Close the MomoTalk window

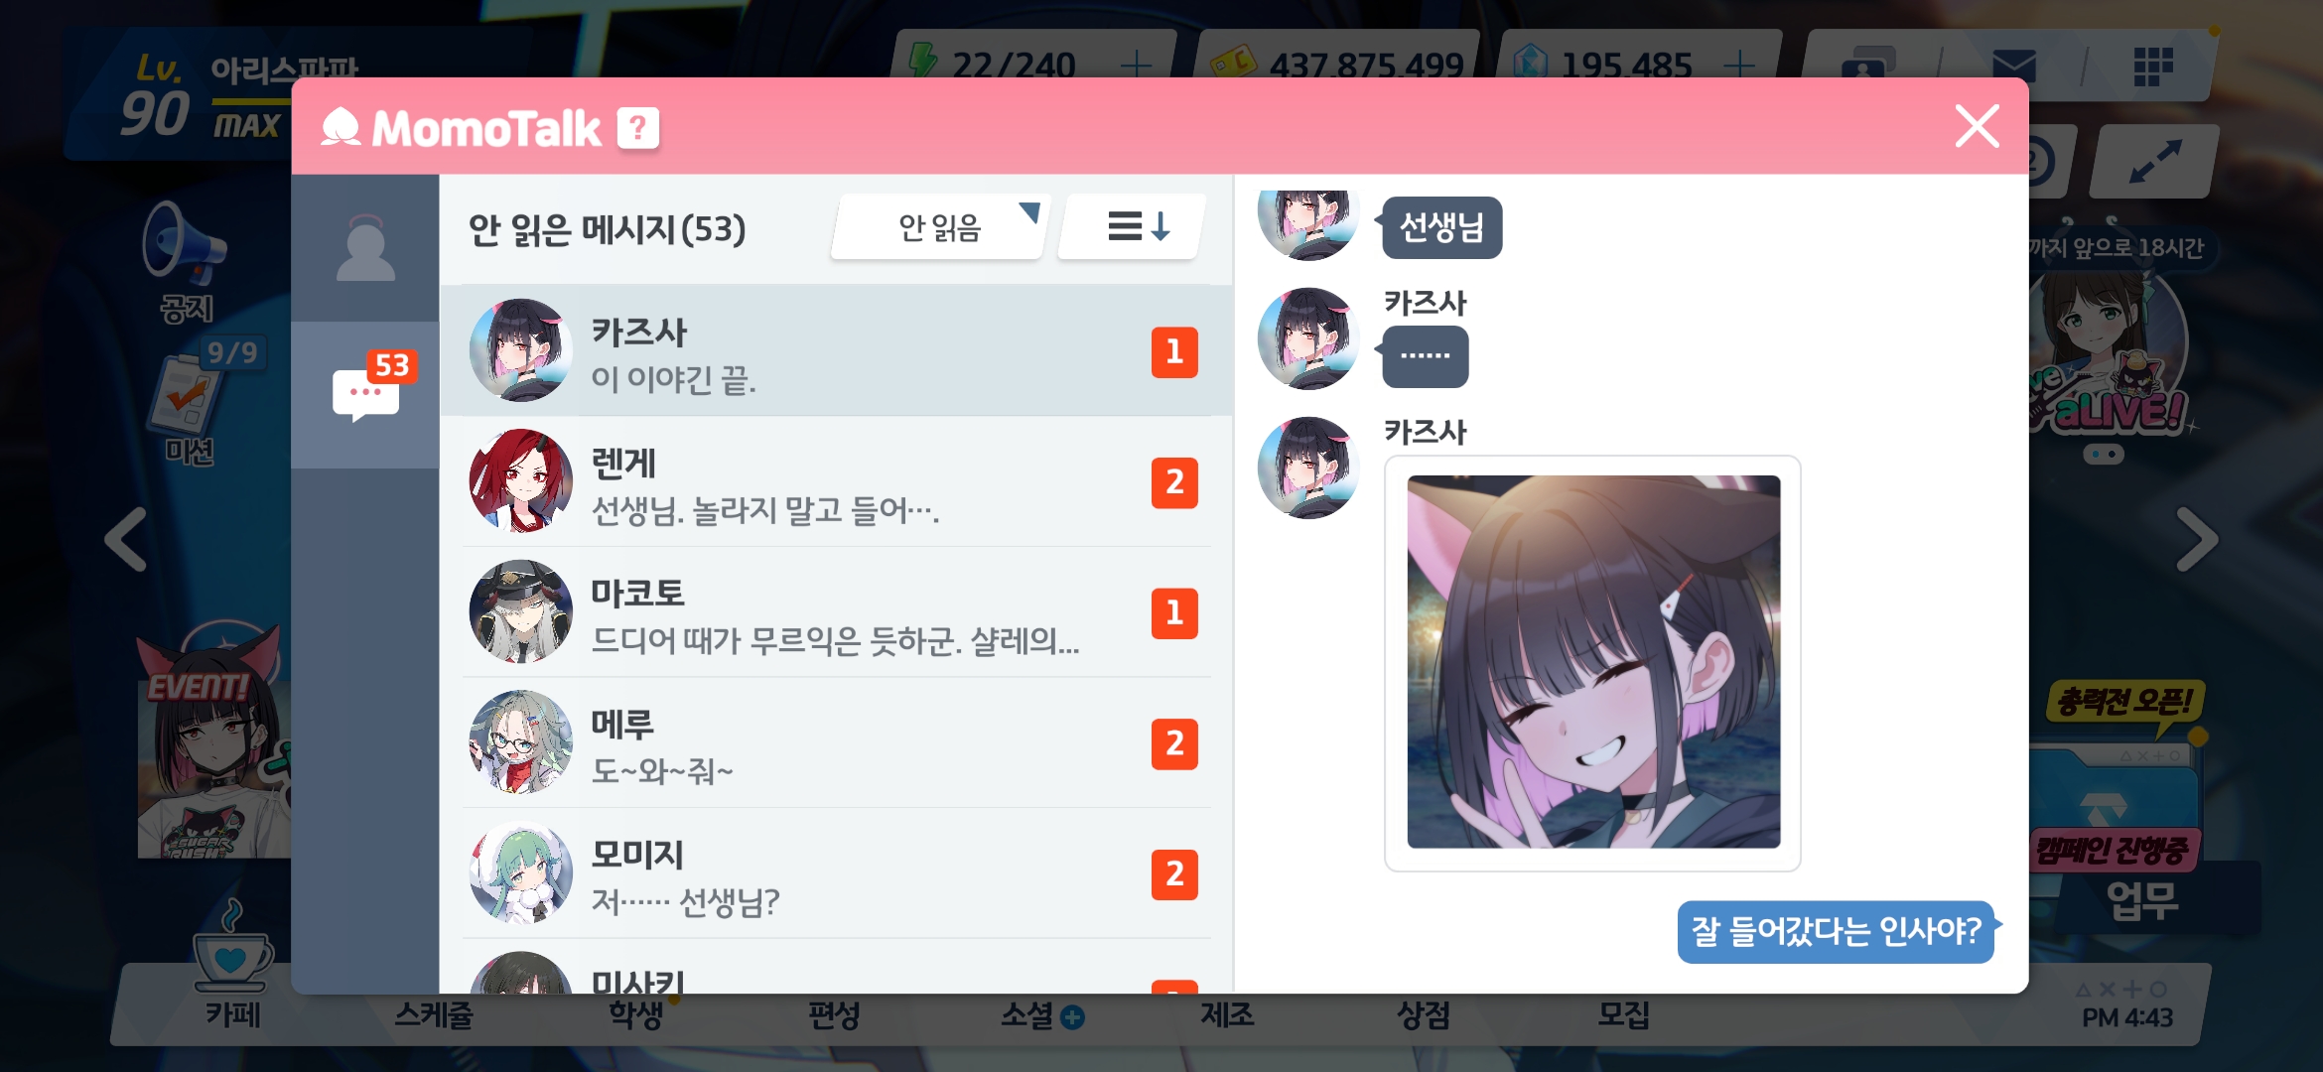pos(1977,127)
